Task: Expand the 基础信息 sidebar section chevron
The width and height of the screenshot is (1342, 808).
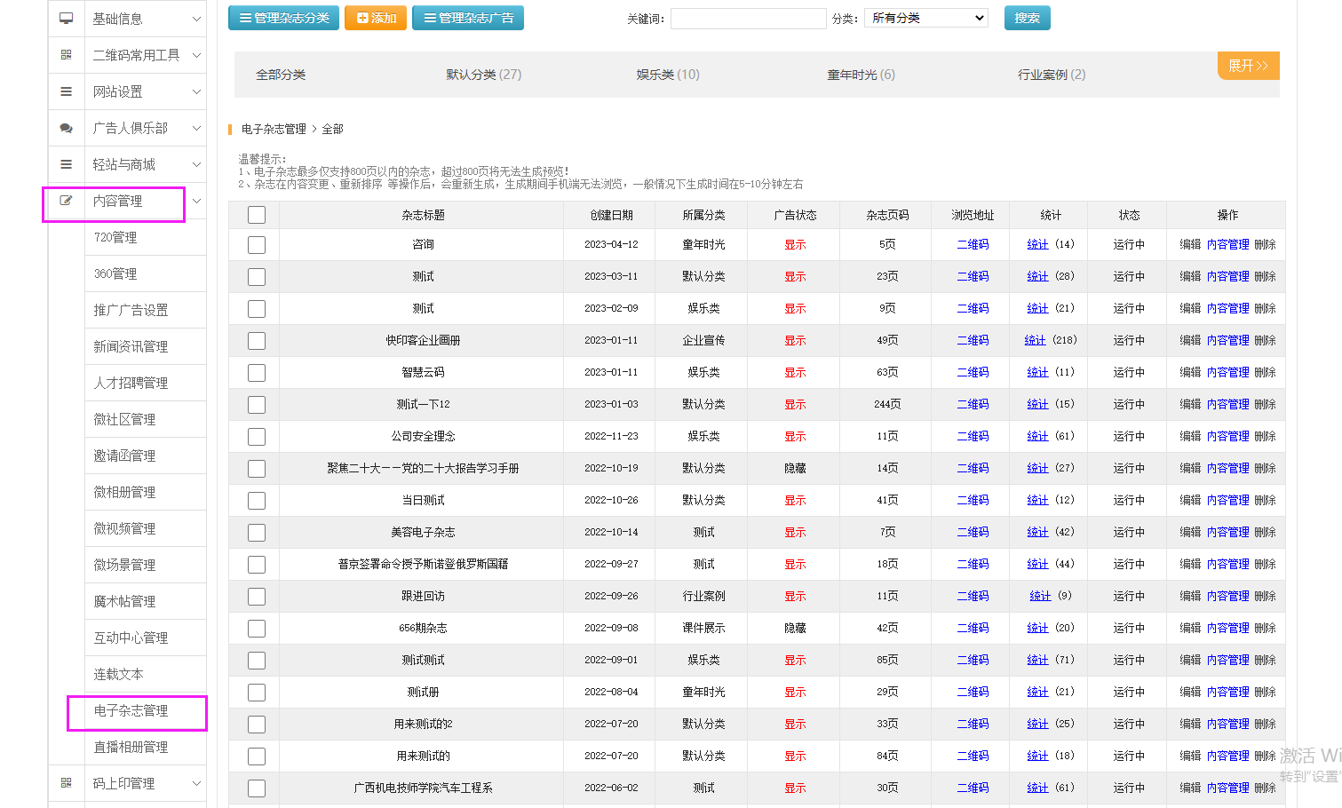Action: pos(196,19)
